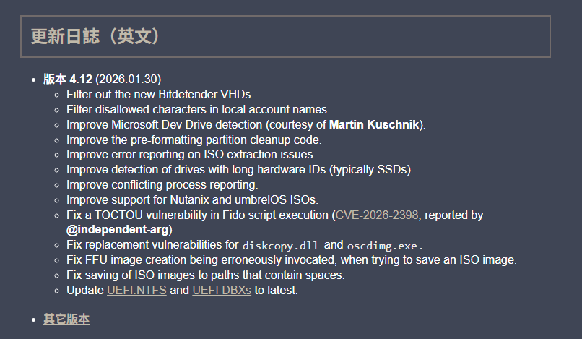The width and height of the screenshot is (582, 339).
Task: Click the diskcopy.dll code text
Action: pos(279,246)
